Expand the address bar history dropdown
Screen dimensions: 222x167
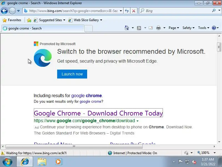tap(121, 11)
